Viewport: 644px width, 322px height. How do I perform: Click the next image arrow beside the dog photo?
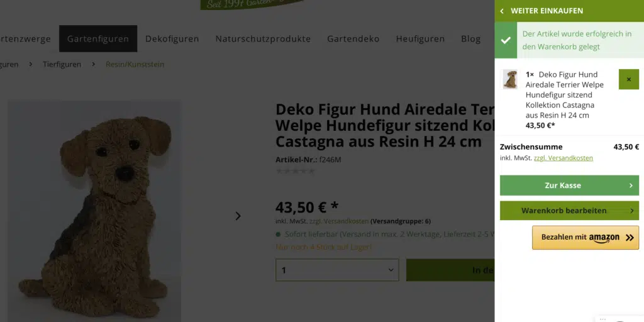tap(238, 216)
